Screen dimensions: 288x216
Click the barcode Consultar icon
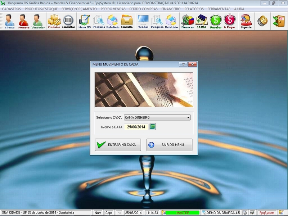click(68, 21)
